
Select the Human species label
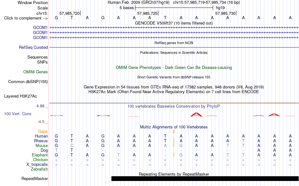pos(41,136)
